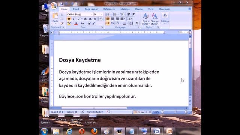The height and width of the screenshot is (135, 240).
Task: Toggle Align Left paragraph button
Action: point(108,19)
